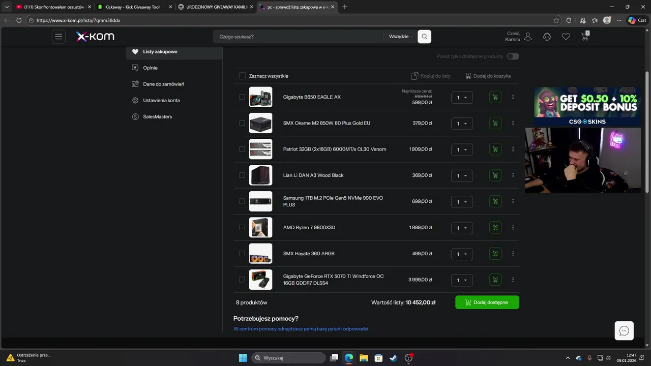Open the user account icon
The width and height of the screenshot is (651, 366).
[528, 37]
